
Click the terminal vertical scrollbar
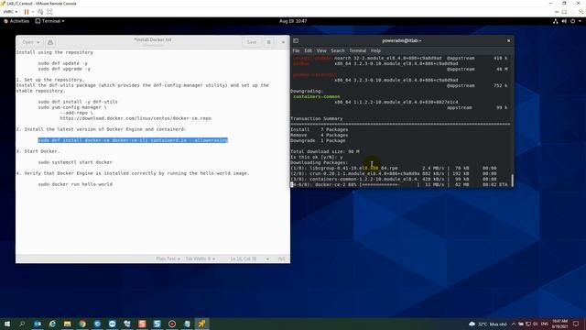pyautogui.click(x=512, y=181)
